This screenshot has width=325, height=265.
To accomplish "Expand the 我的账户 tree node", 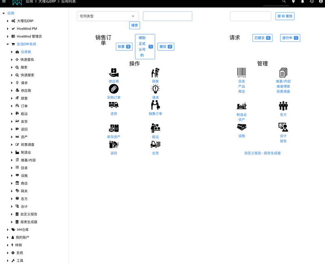I will point(8,237).
